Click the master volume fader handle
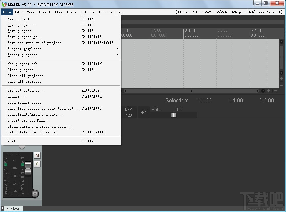This screenshot has width=286, height=212. click(x=28, y=168)
